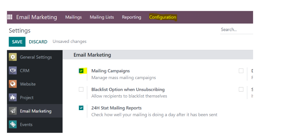This screenshot has height=136, width=288.
Task: Click 'Check how well your mailing is doing' description
Action: click(154, 115)
